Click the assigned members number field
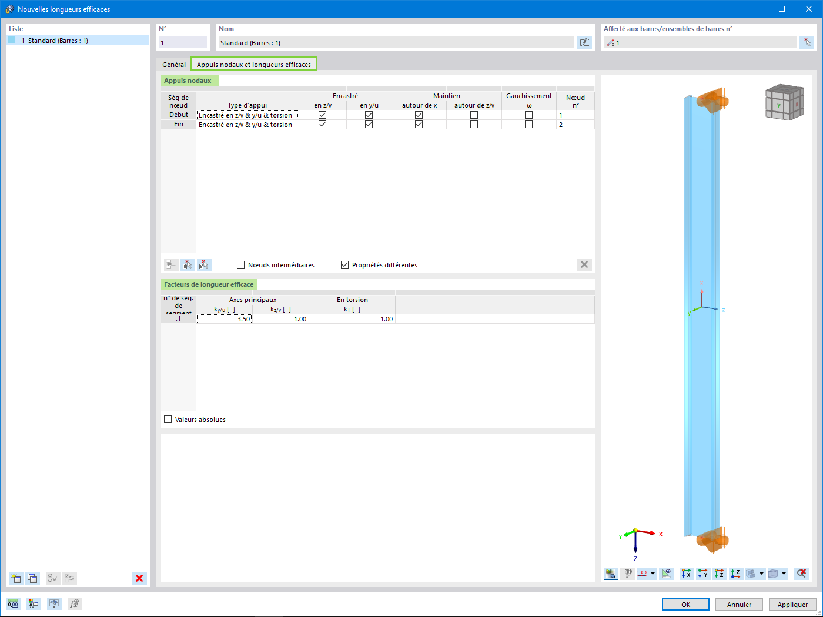The height and width of the screenshot is (617, 823). (x=700, y=43)
